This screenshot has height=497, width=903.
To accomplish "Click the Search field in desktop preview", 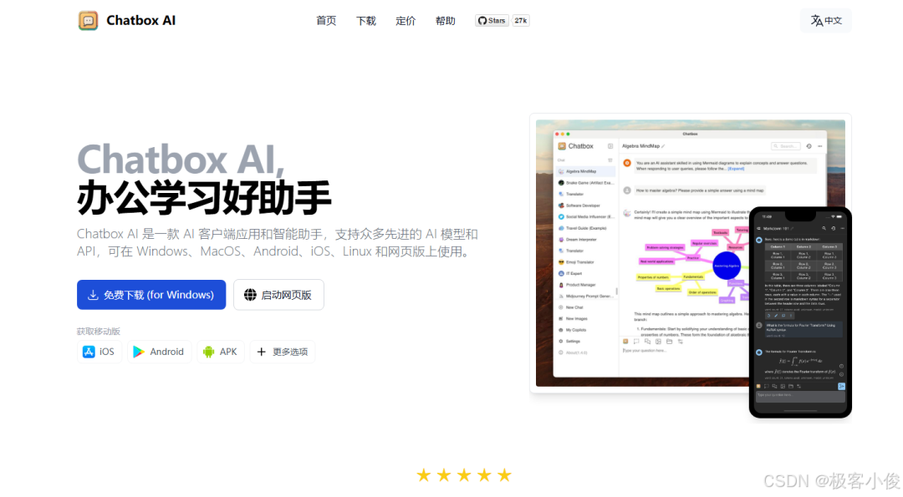I will 786,146.
